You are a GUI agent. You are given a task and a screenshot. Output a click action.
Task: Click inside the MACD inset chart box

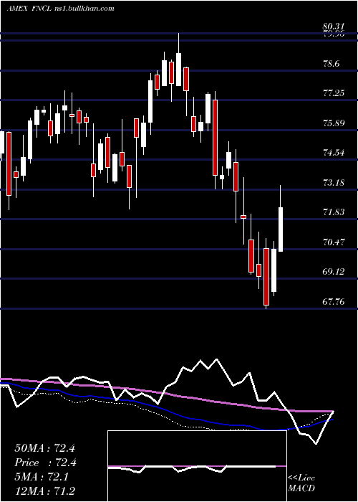pyautogui.click(x=197, y=466)
